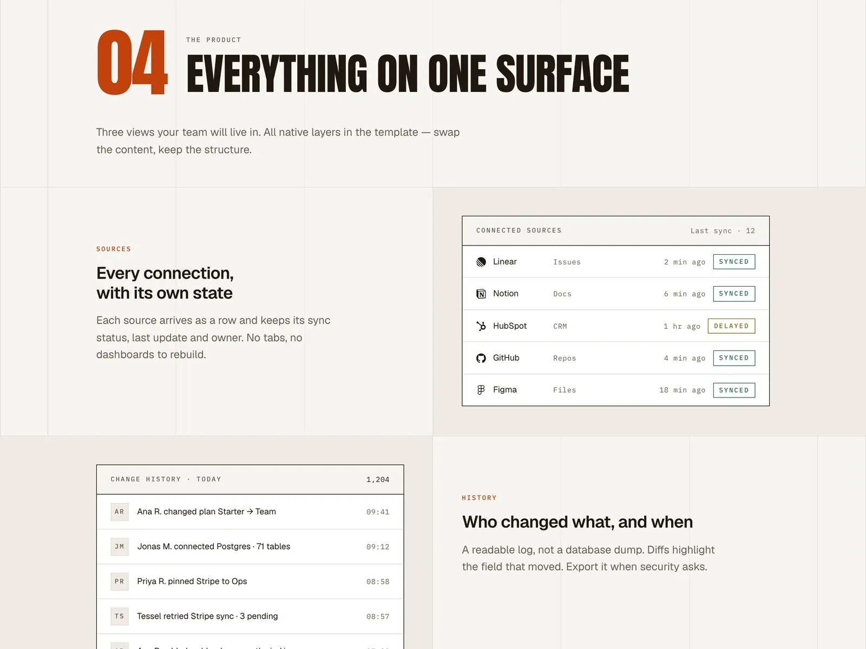Click the SYNCED badge in the GitHub row

coord(734,358)
